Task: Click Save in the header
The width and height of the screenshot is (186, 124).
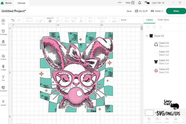Action: click(129, 11)
